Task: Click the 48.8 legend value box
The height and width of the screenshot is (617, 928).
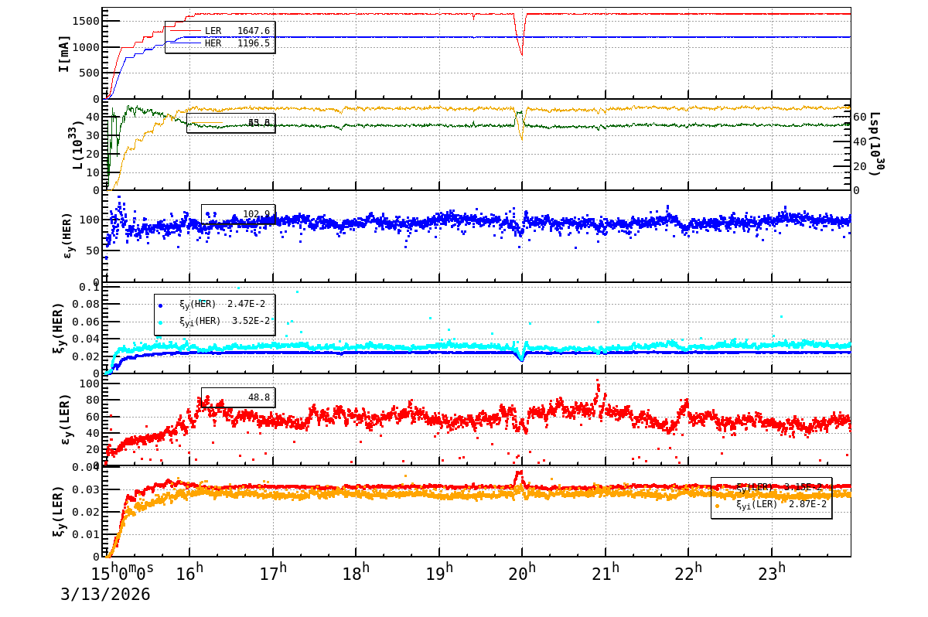Action: (x=238, y=397)
